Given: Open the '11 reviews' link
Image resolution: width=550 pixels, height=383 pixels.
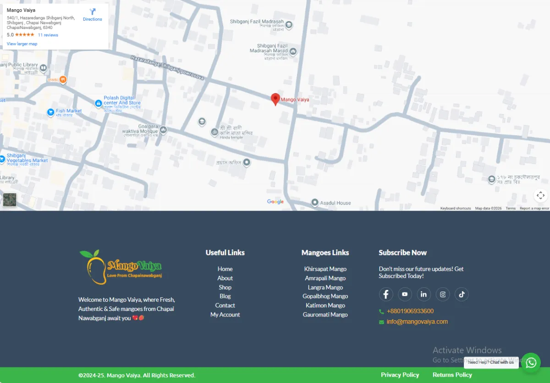Looking at the screenshot, I should [x=48, y=35].
